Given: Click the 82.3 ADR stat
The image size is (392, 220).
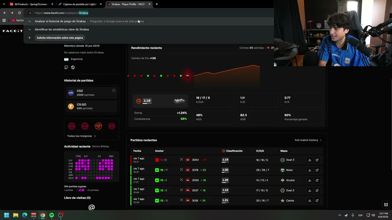Looking at the screenshot, I should coord(258,117).
